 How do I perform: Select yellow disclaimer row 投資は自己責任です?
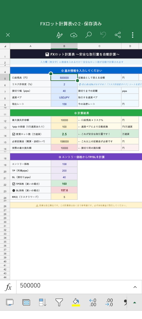(x=76, y=205)
